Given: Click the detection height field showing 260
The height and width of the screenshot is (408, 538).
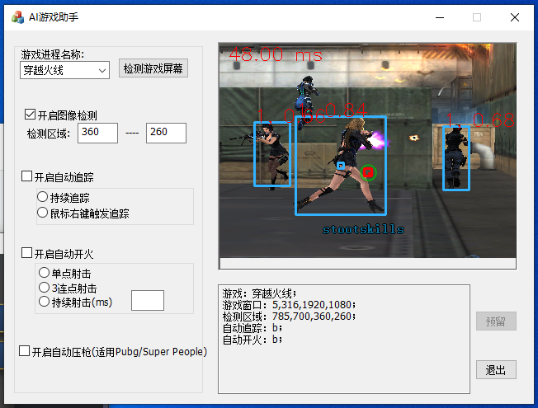Looking at the screenshot, I should tap(166, 133).
